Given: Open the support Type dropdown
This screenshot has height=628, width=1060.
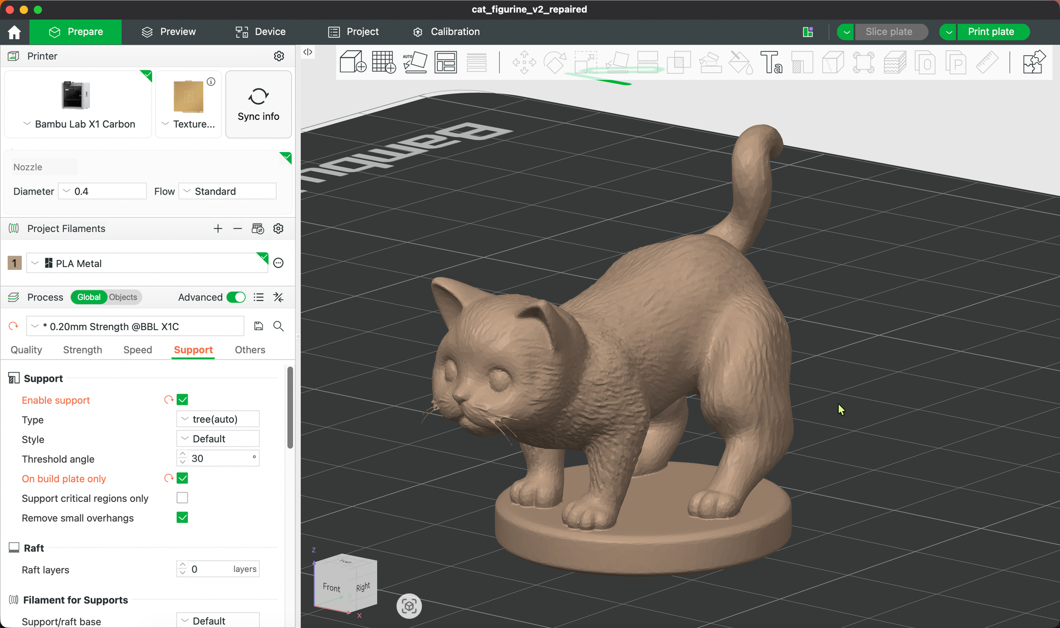Looking at the screenshot, I should (x=217, y=419).
